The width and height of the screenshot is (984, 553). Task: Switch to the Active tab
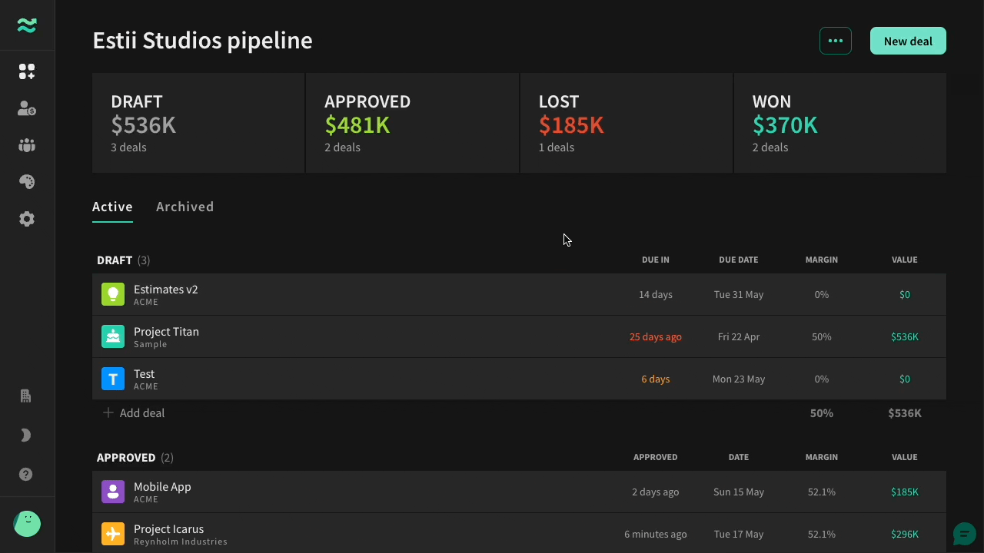point(112,207)
